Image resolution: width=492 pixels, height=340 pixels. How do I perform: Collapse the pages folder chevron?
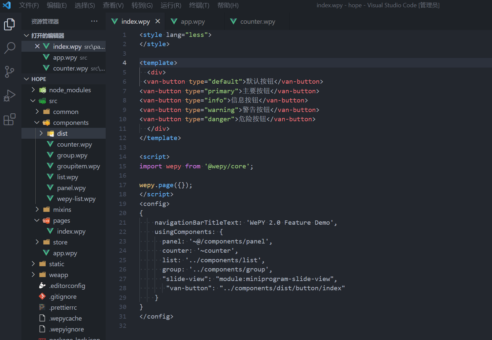tap(37, 220)
